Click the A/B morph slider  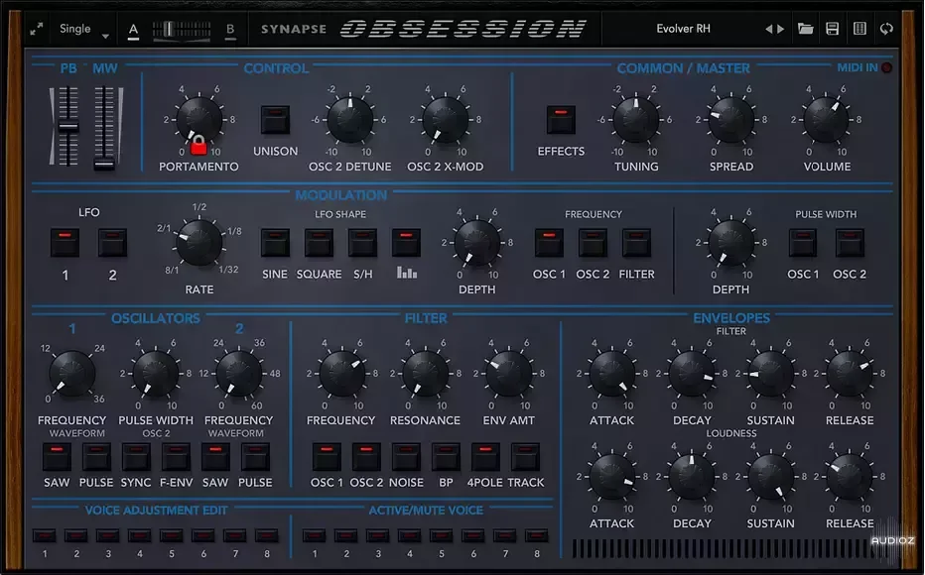point(181,30)
